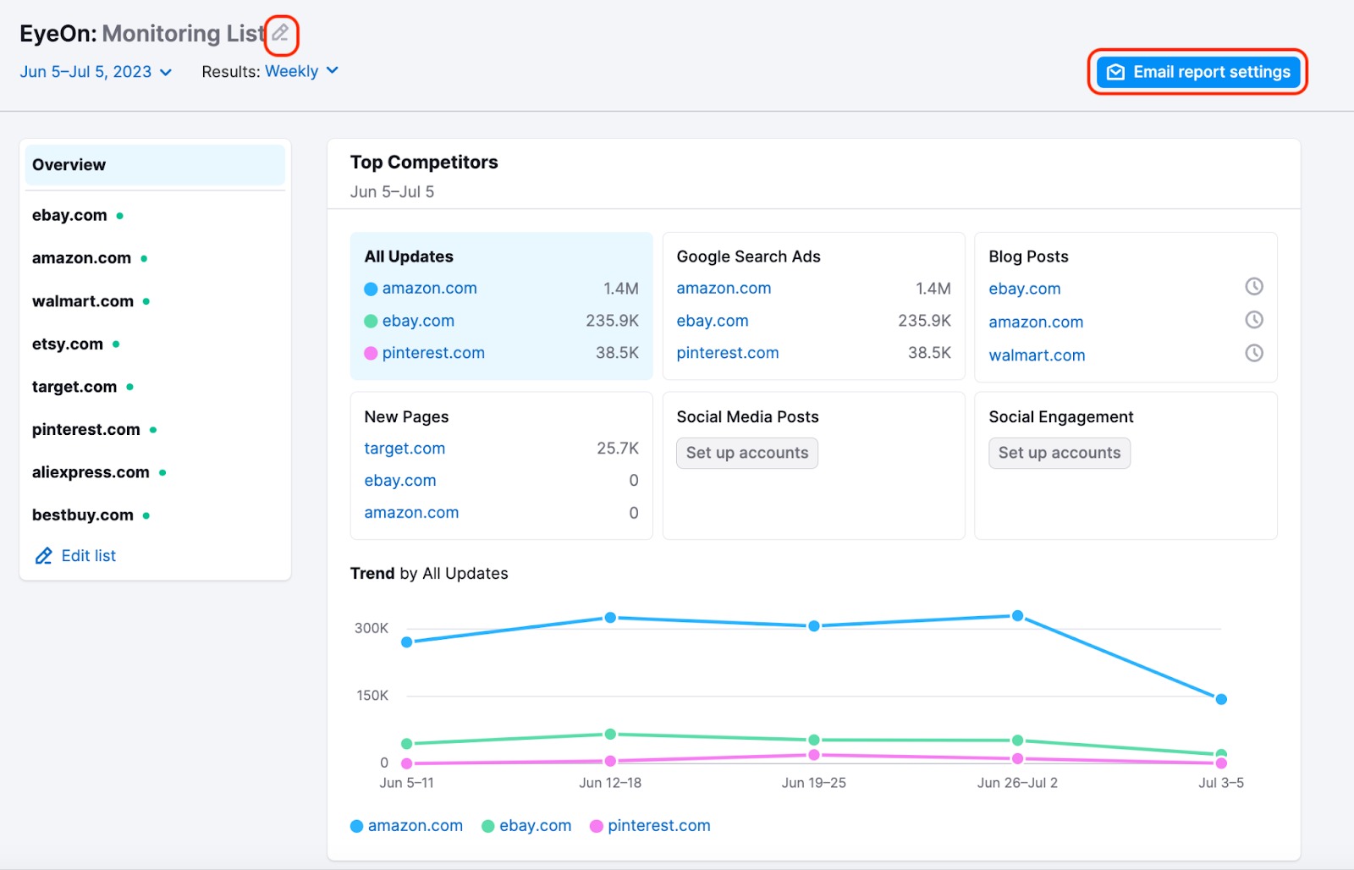Click the pencil icon to rename the monitoring list

281,34
